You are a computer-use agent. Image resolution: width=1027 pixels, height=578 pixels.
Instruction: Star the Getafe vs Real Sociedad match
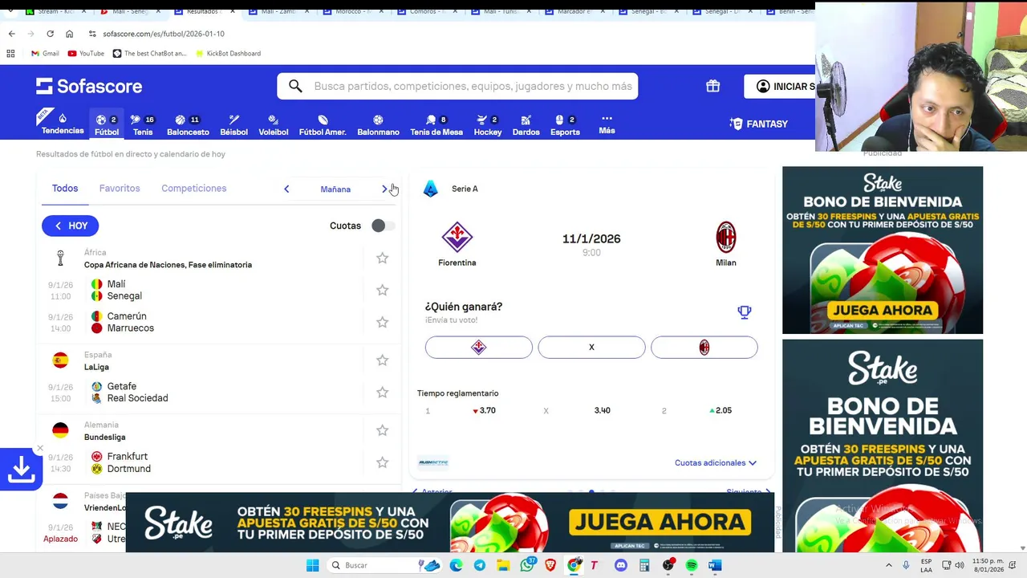click(382, 392)
